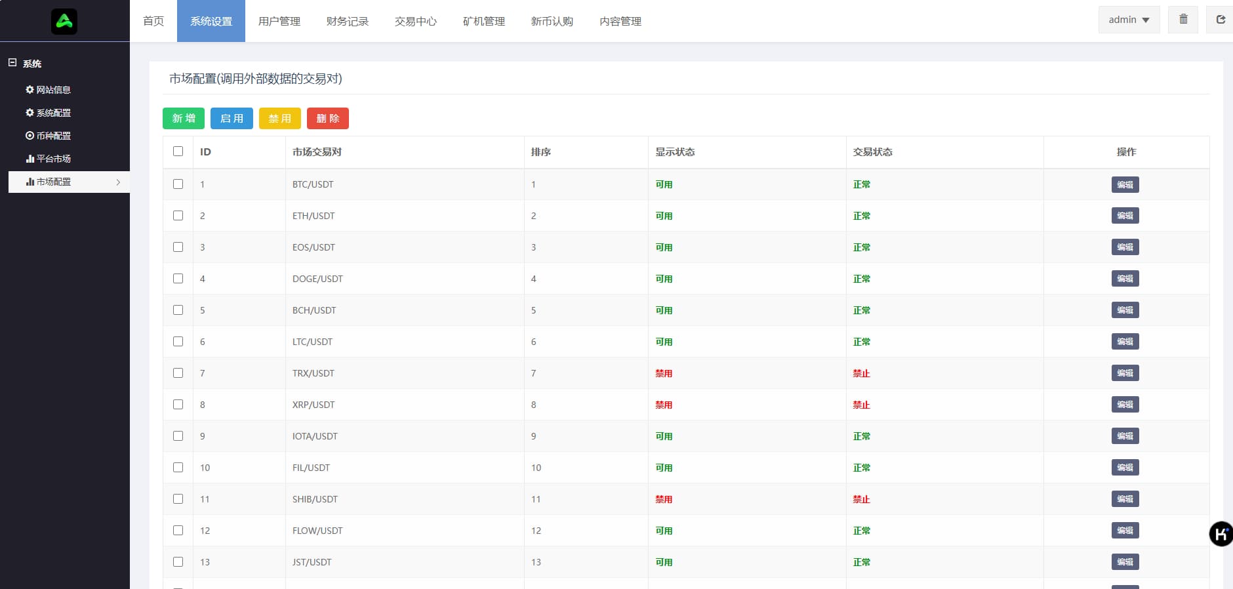Click 编辑 for the ETH/USDT row

coord(1125,216)
